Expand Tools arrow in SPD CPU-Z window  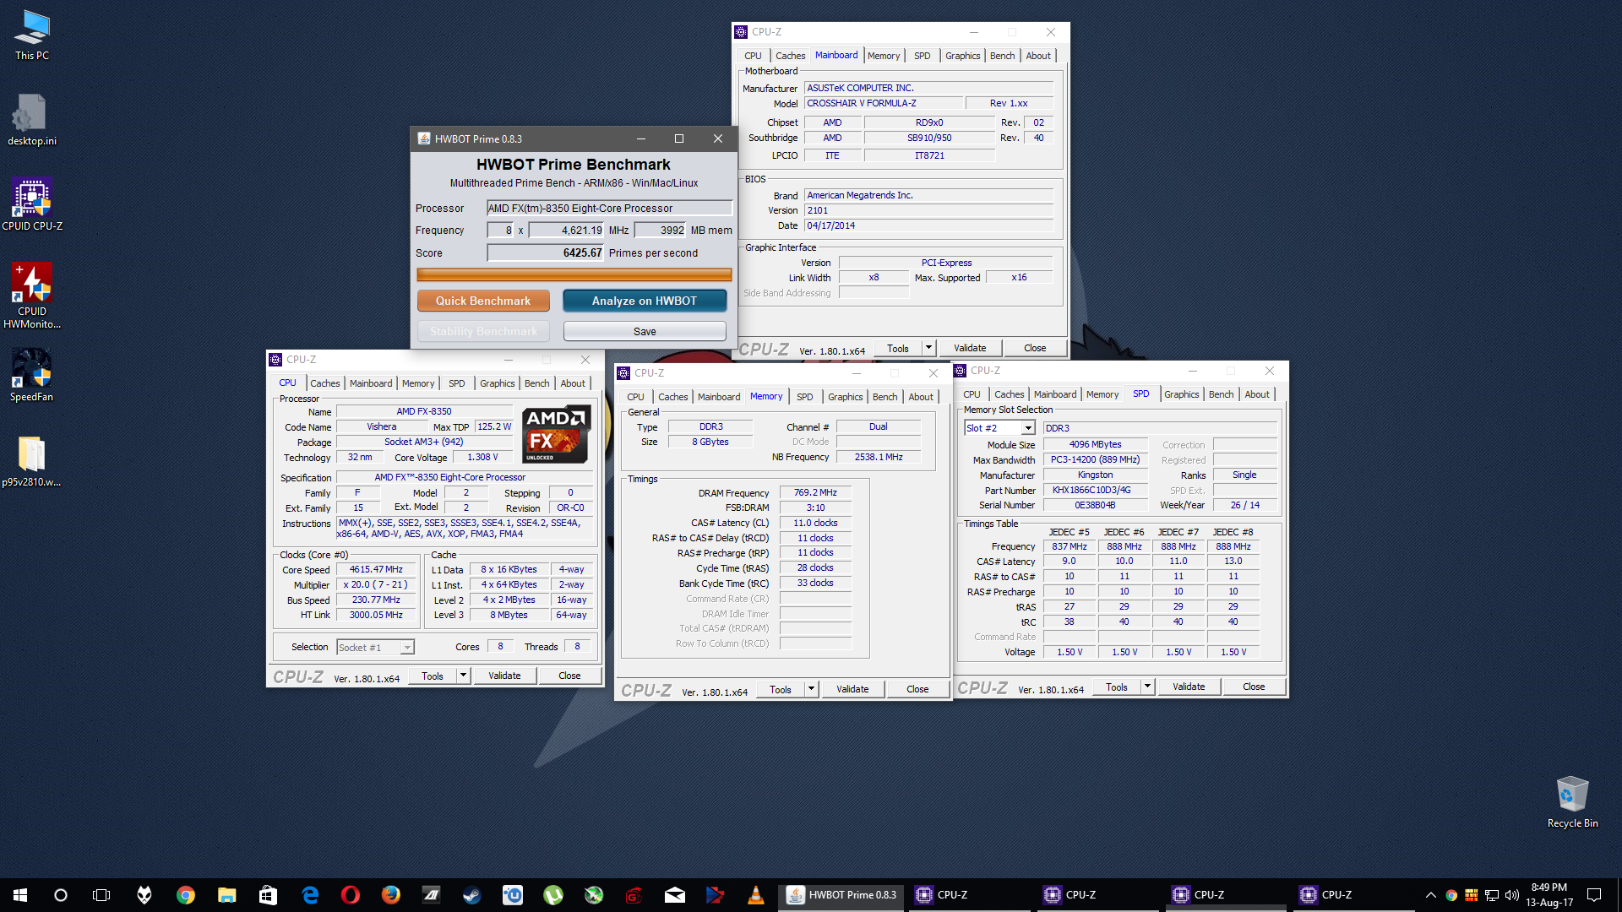(1147, 687)
